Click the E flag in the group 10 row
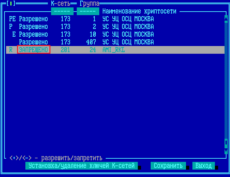The image size is (230, 177). (x=14, y=34)
